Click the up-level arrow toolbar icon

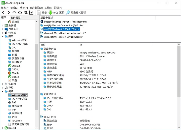coord(14,12)
